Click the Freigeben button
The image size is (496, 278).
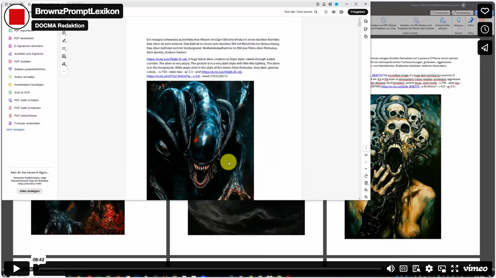pyautogui.click(x=358, y=12)
